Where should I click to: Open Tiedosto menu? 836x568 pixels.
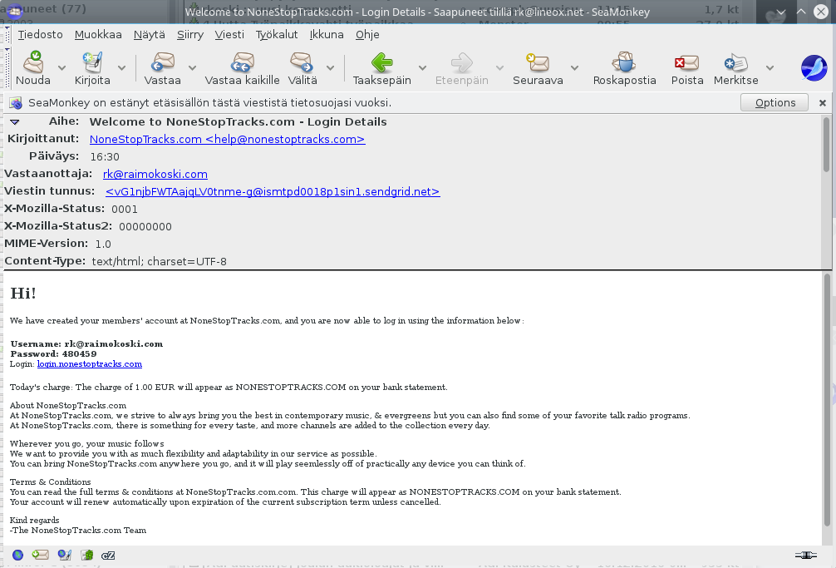40,35
